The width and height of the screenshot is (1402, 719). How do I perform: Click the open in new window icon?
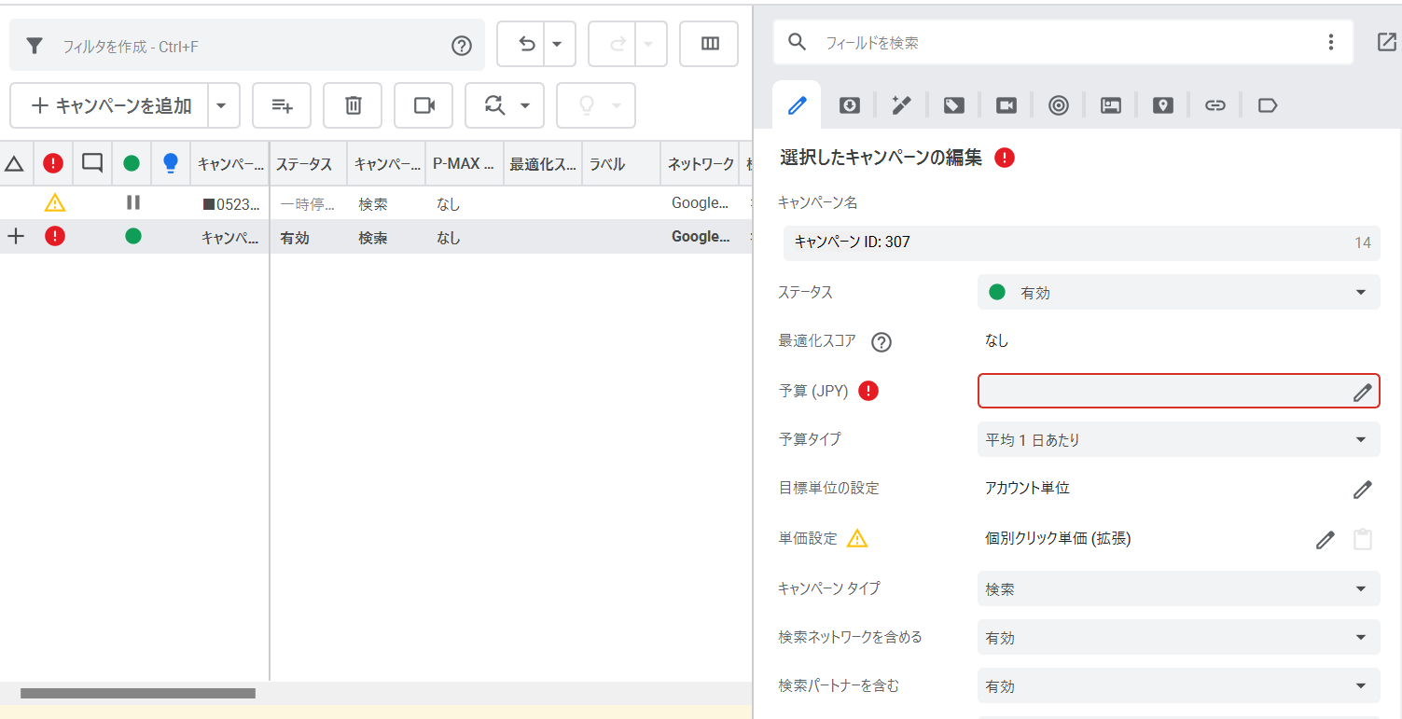tap(1387, 42)
